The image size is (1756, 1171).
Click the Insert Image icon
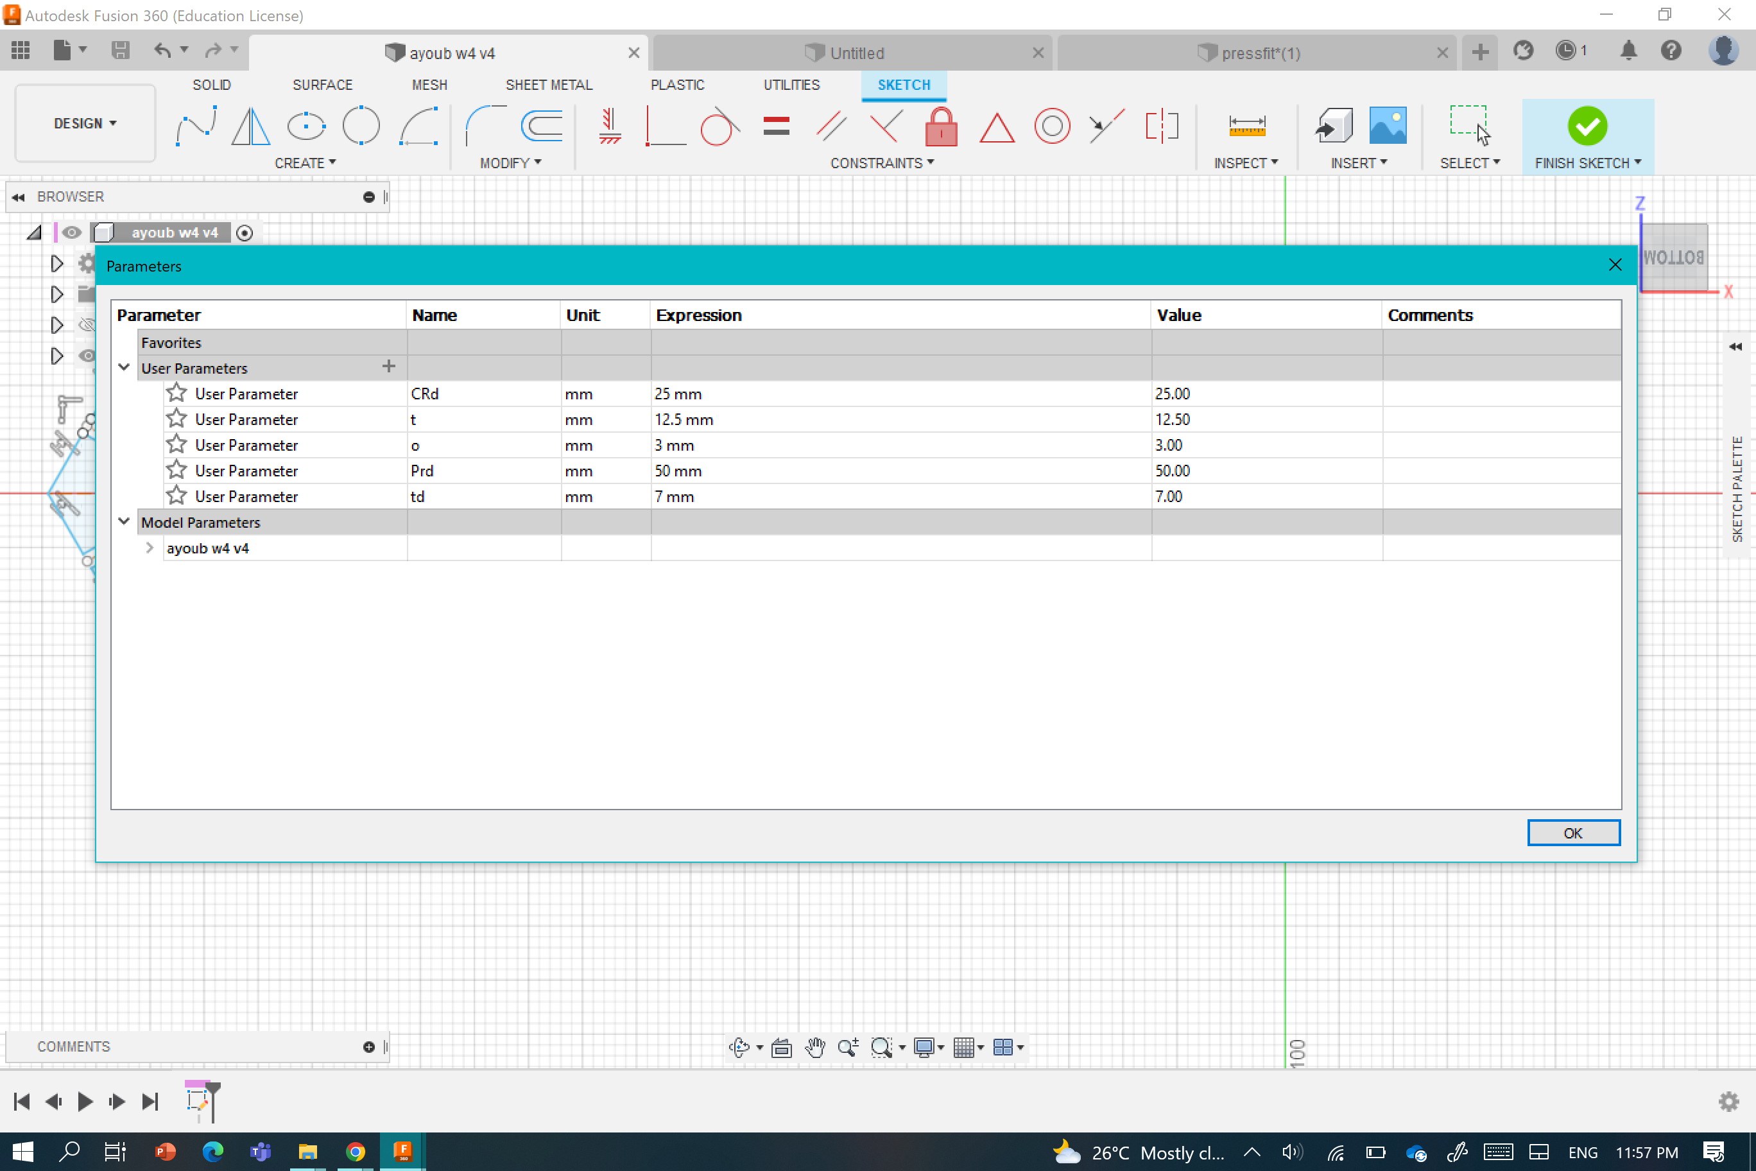coord(1387,125)
